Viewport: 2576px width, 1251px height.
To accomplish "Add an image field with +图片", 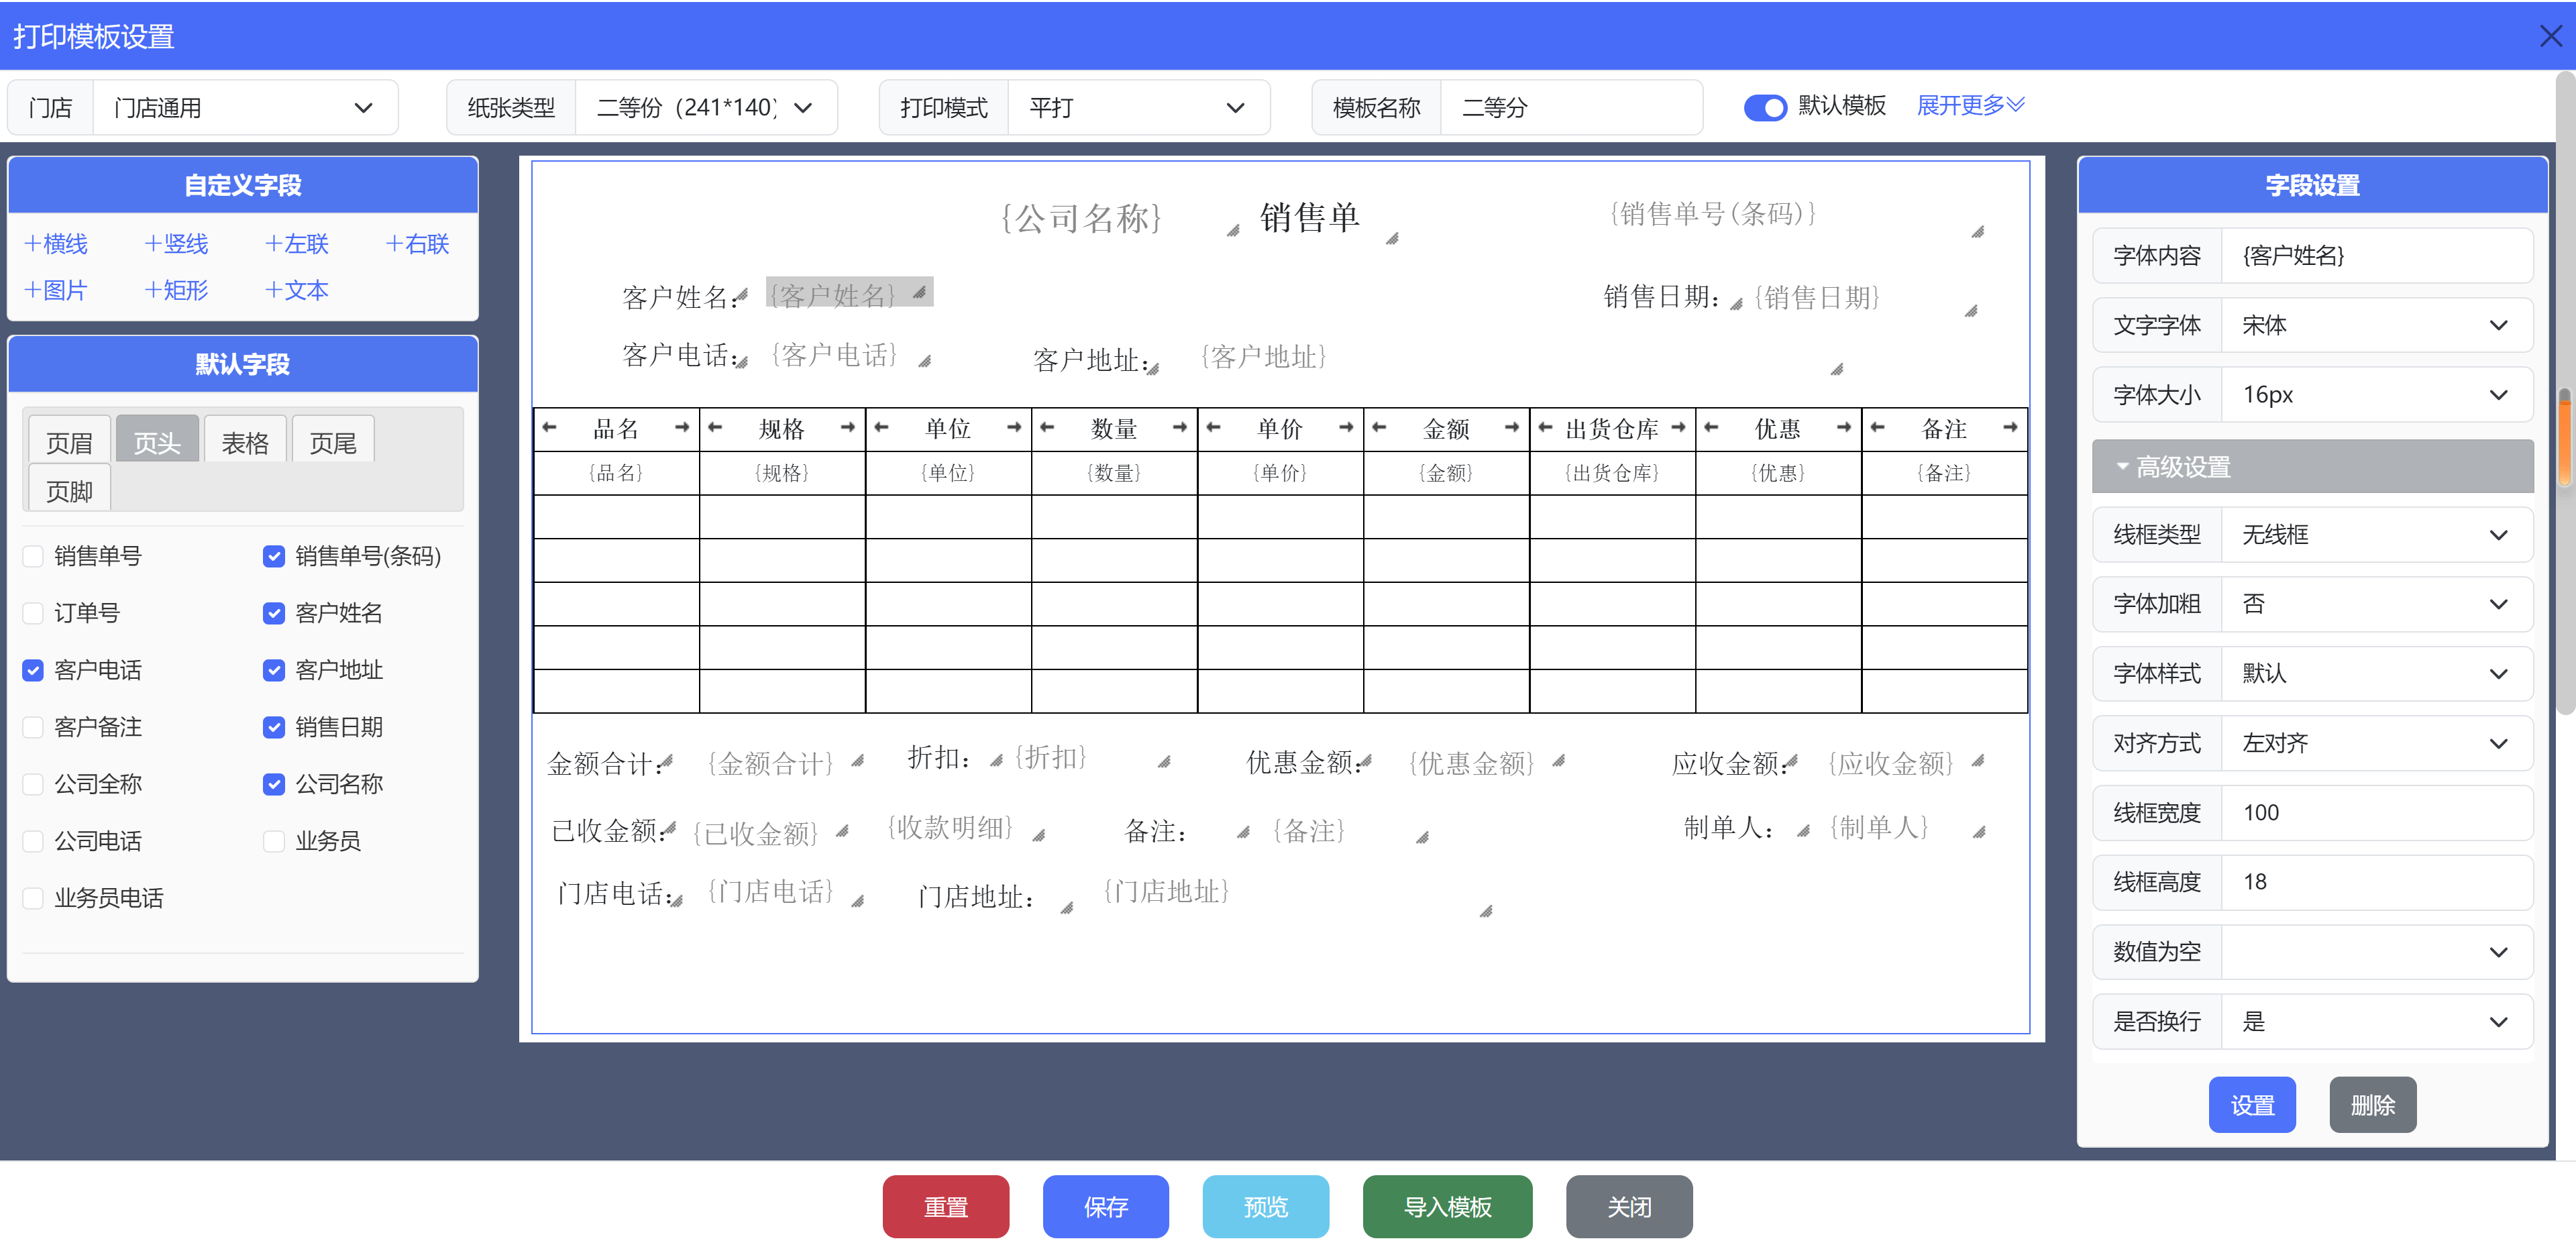I will coord(56,290).
